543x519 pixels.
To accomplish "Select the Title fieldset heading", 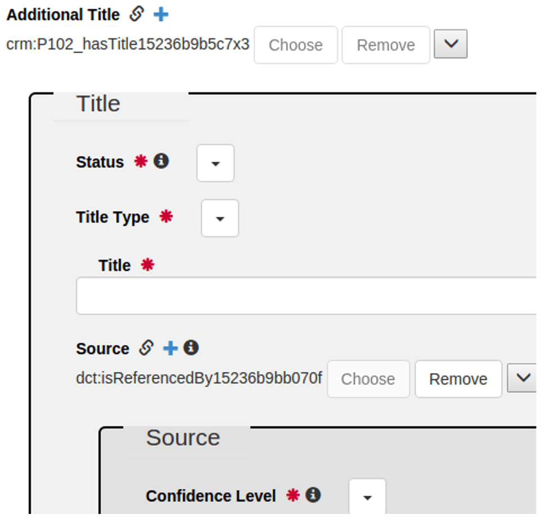I will (x=98, y=103).
